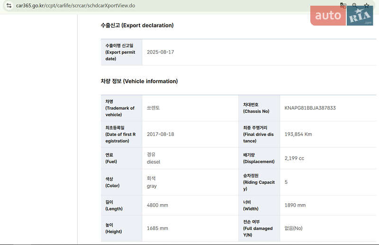Viewport: 379px width, 245px height.
Task: Bookmark this page with the star icon
Action: click(x=367, y=6)
